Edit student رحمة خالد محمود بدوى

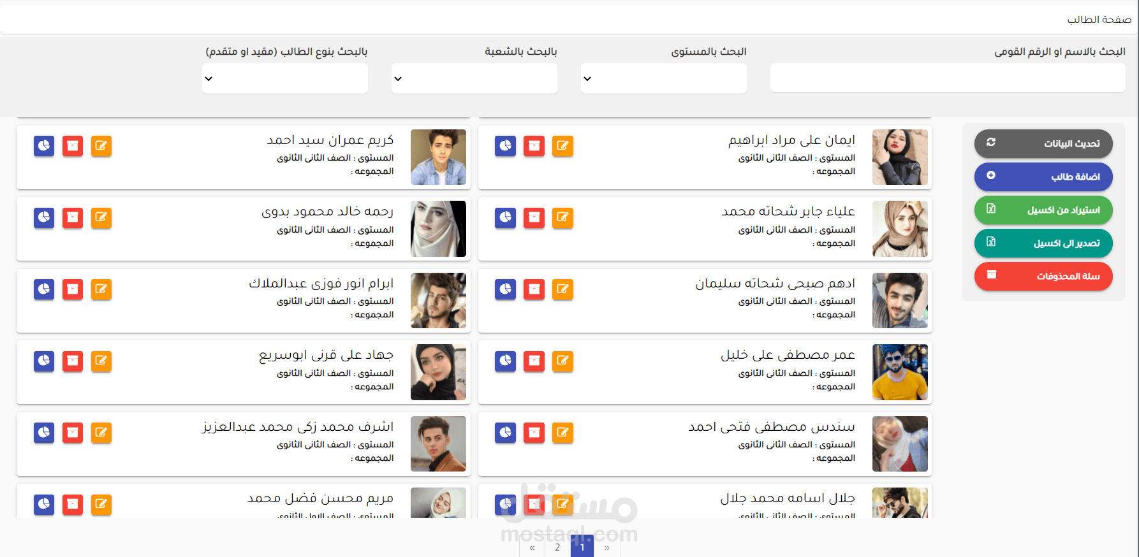click(x=101, y=217)
